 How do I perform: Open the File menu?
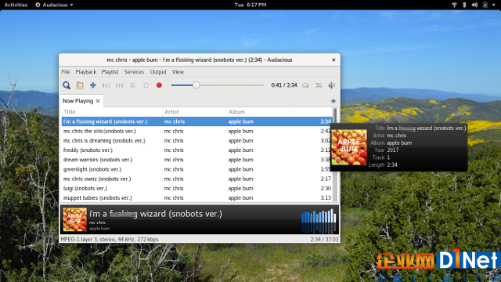[66, 72]
